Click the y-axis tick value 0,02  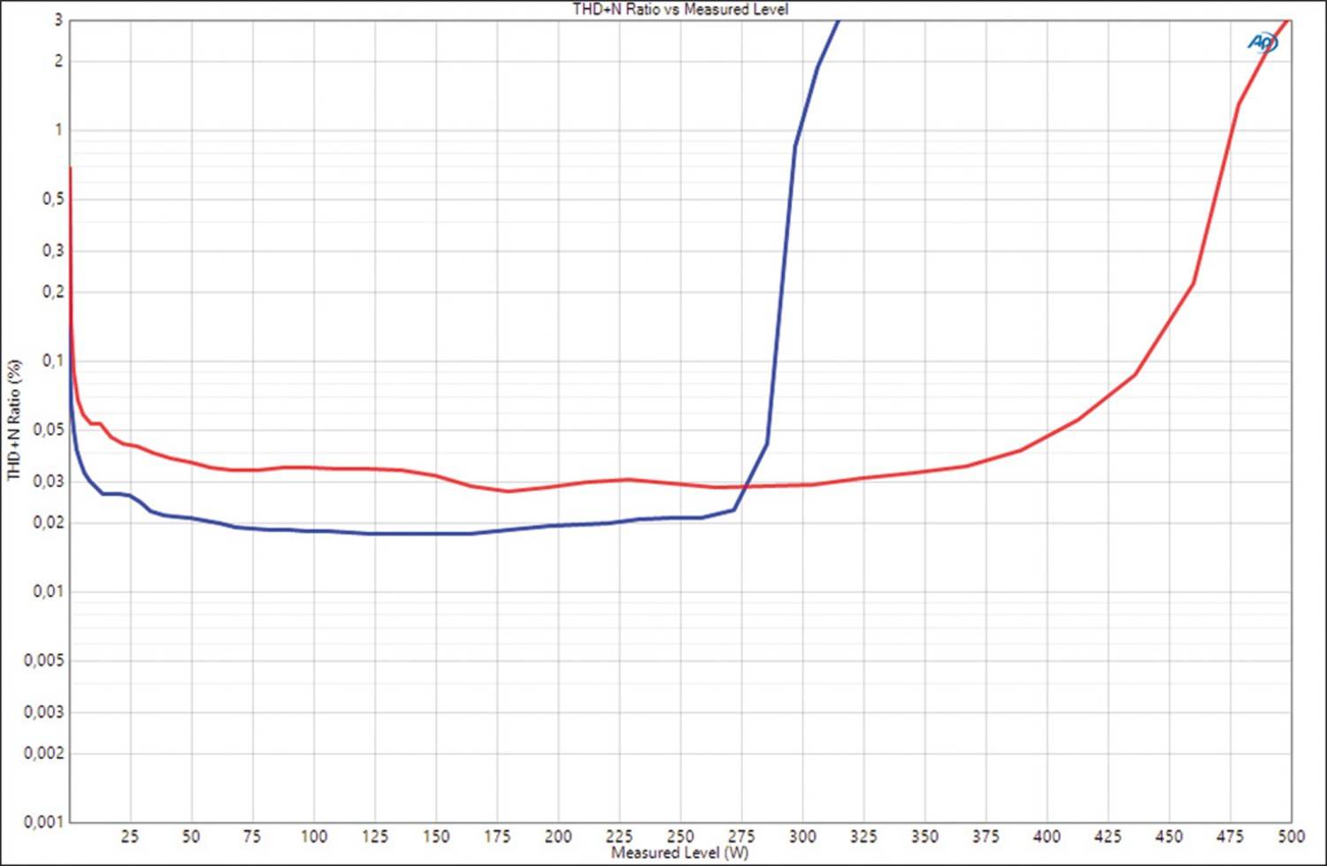click(49, 522)
